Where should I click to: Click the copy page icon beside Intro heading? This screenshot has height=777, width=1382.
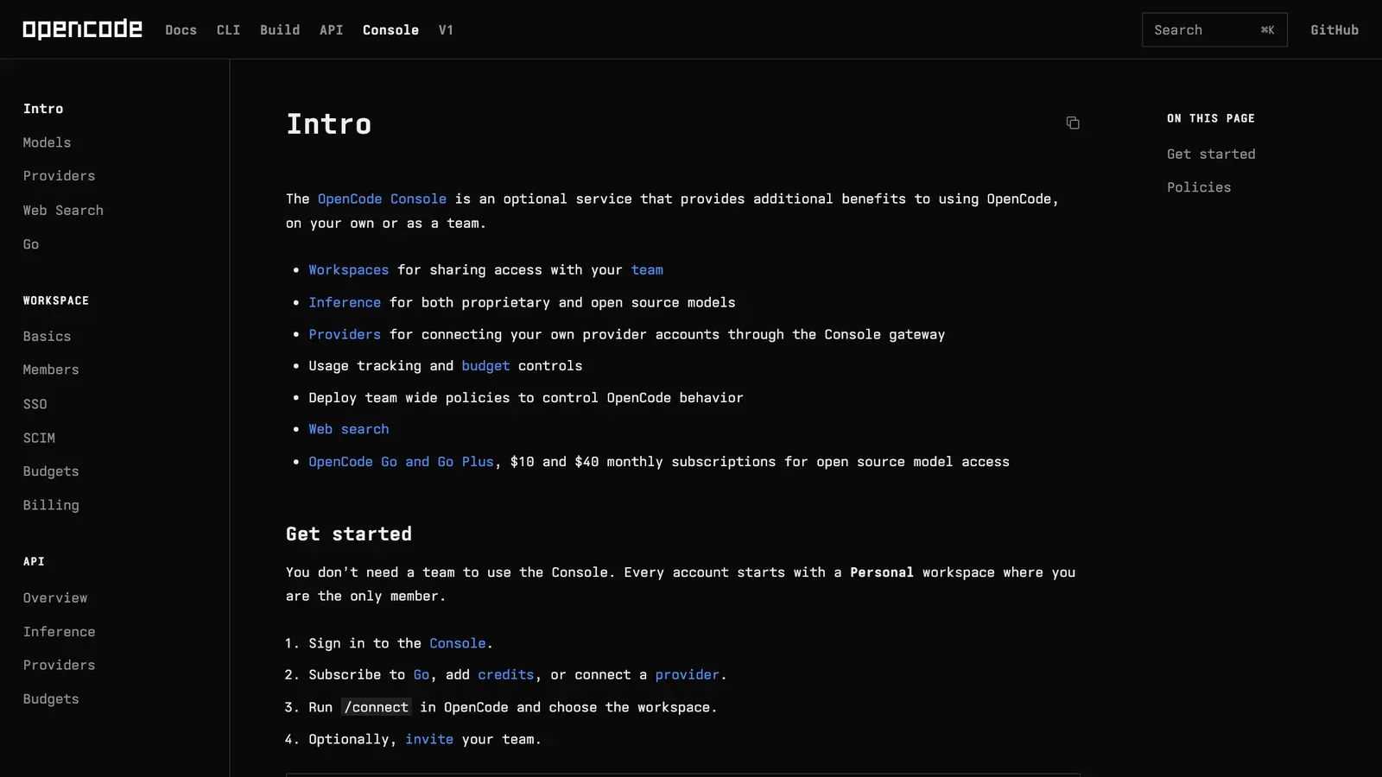tap(1073, 123)
